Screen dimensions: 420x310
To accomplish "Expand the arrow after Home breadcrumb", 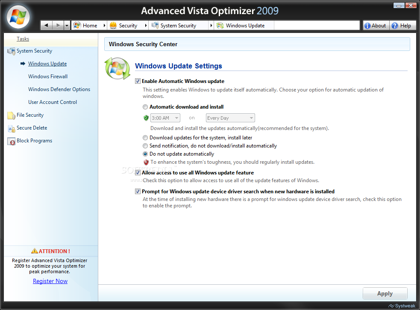I will point(104,26).
